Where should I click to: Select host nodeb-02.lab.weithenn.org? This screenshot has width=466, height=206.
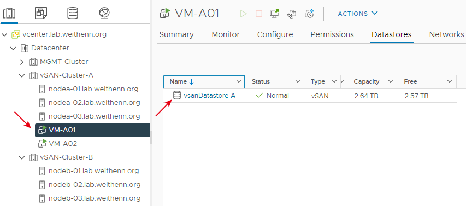(94, 185)
